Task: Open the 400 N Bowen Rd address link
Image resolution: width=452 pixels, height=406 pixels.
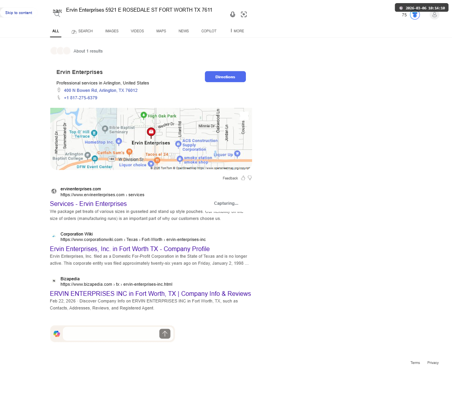Action: tap(101, 90)
